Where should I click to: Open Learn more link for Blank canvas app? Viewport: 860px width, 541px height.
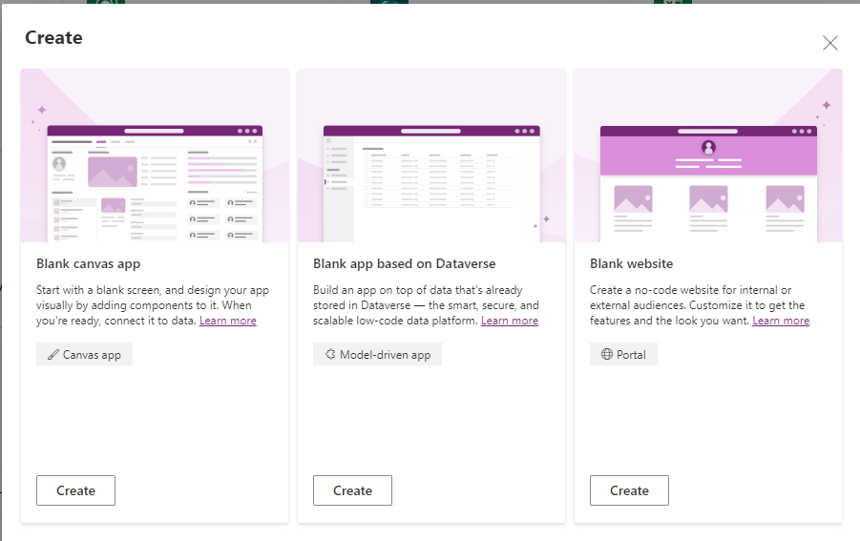point(227,321)
